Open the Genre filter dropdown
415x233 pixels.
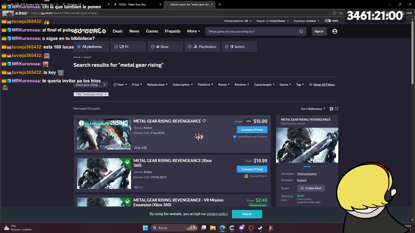pyautogui.click(x=285, y=85)
